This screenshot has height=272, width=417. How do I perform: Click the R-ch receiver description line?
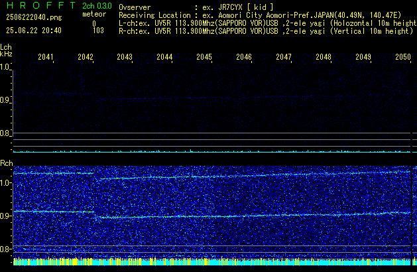(x=266, y=31)
